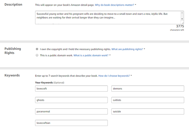This screenshot has height=128, width=189.
Task: Select "This is a public domain work" option
Action: pyautogui.click(x=37, y=55)
